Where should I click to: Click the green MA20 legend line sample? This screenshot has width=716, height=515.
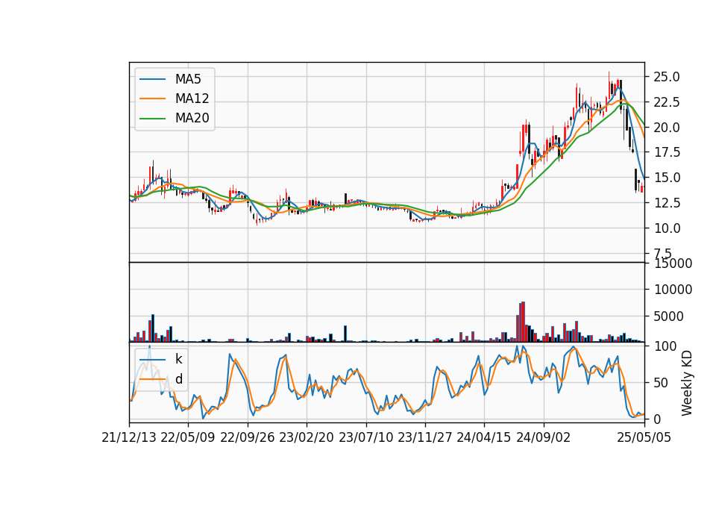152,118
